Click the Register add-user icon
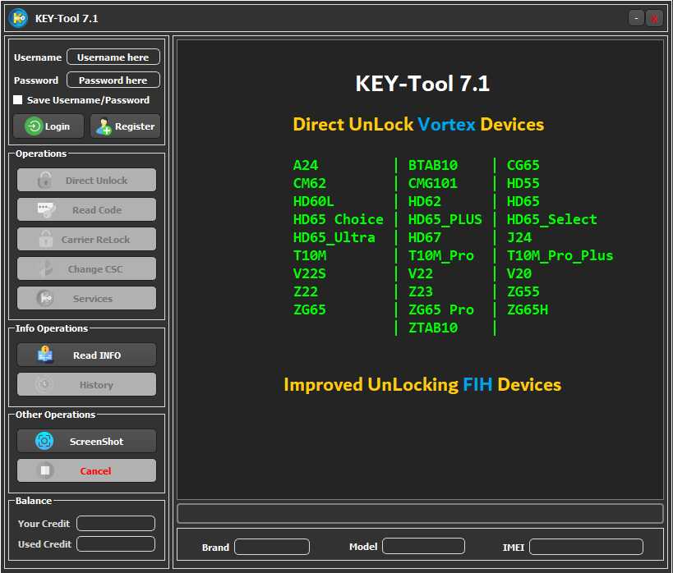Screen dimensions: 673x573 coord(104,126)
